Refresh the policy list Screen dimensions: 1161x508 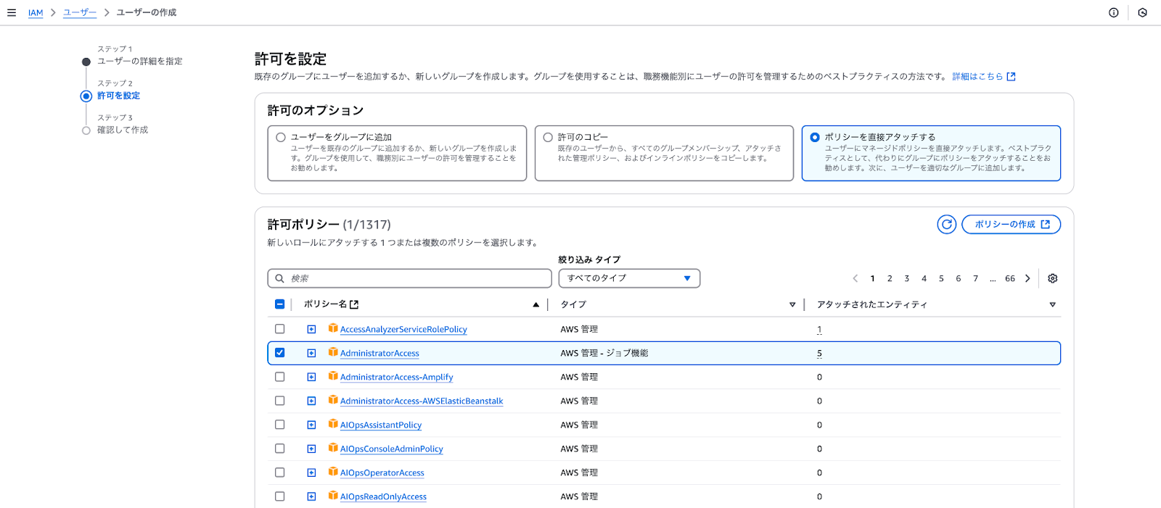coord(946,225)
